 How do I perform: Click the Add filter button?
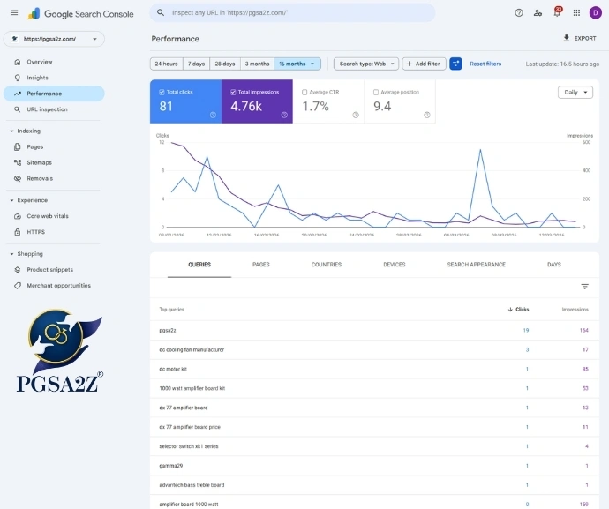424,64
